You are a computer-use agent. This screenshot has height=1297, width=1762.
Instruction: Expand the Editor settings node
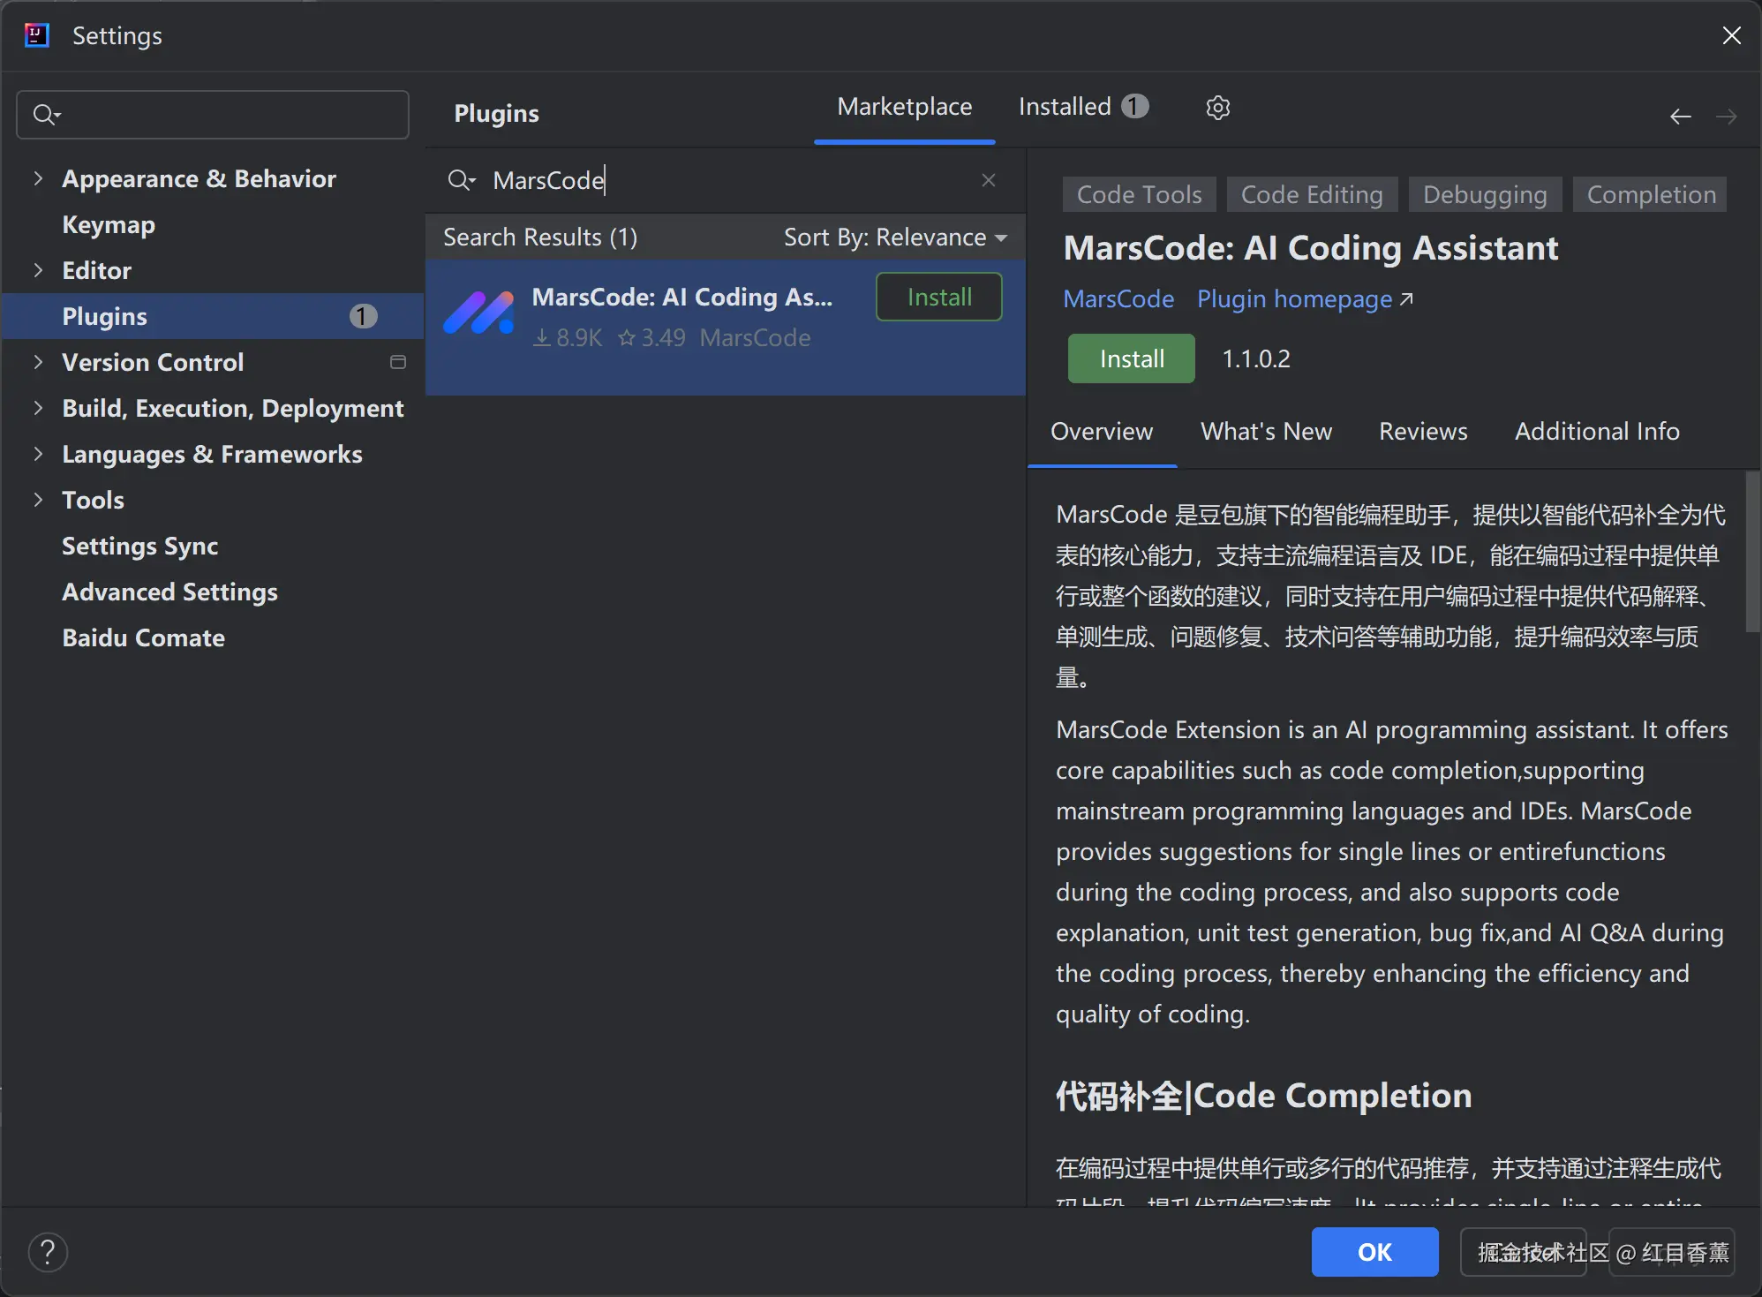[x=38, y=270]
